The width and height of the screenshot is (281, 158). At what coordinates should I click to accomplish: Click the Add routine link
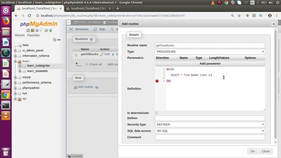pyautogui.click(x=86, y=87)
